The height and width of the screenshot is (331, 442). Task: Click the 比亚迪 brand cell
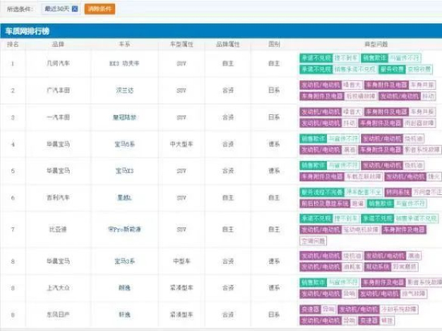58,229
